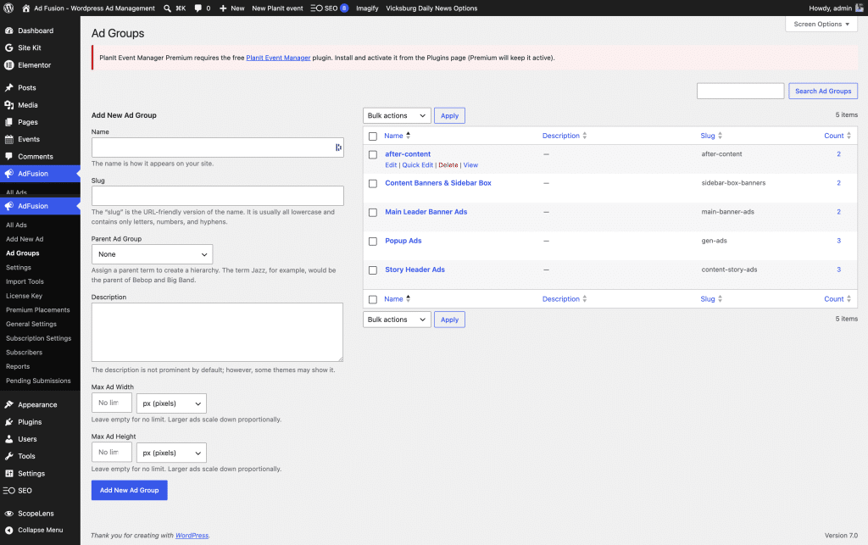The width and height of the screenshot is (868, 545).
Task: Click the Media icon in sidebar
Action: (8, 104)
